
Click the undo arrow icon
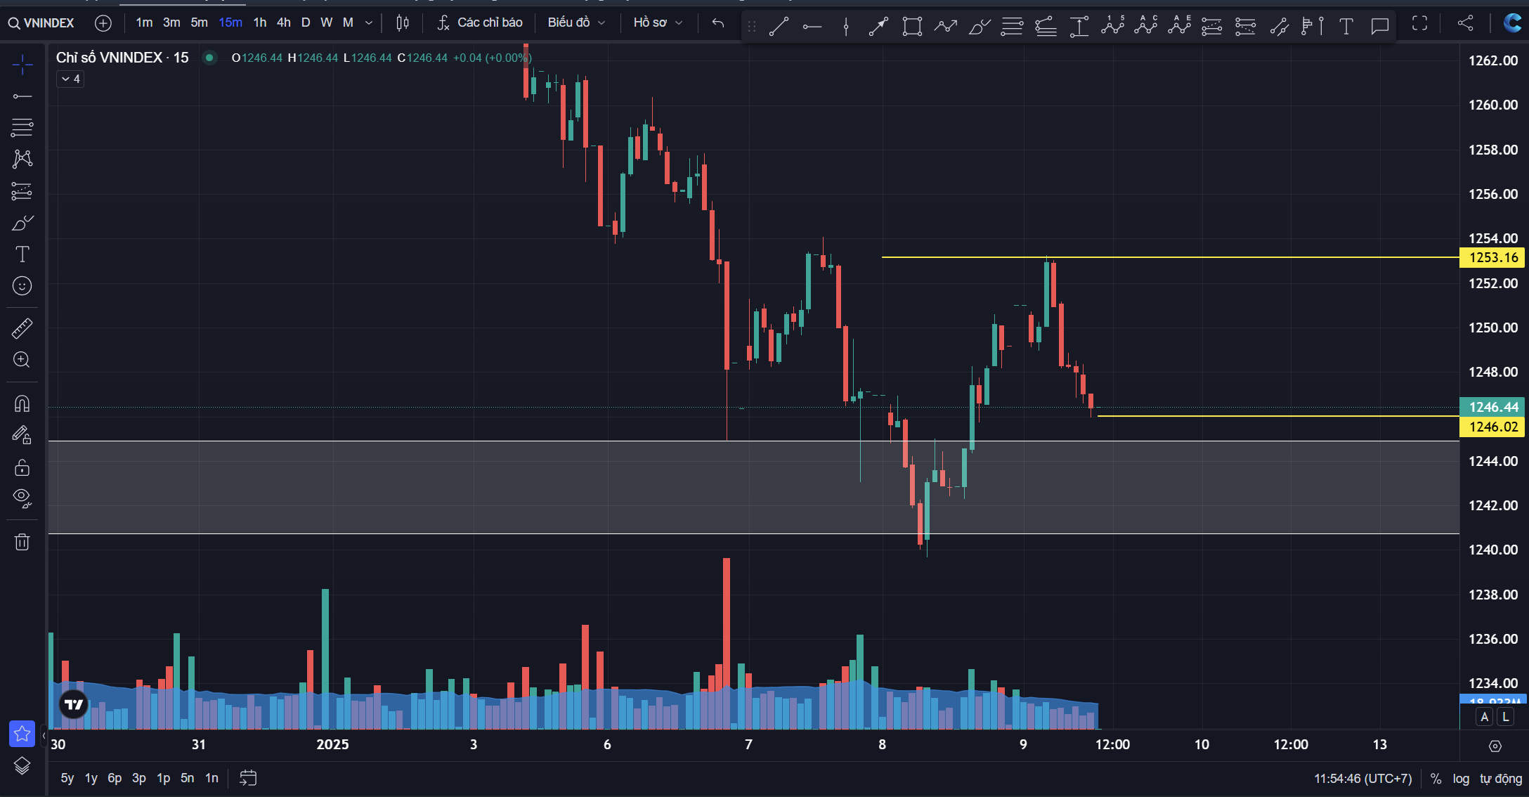point(717,23)
